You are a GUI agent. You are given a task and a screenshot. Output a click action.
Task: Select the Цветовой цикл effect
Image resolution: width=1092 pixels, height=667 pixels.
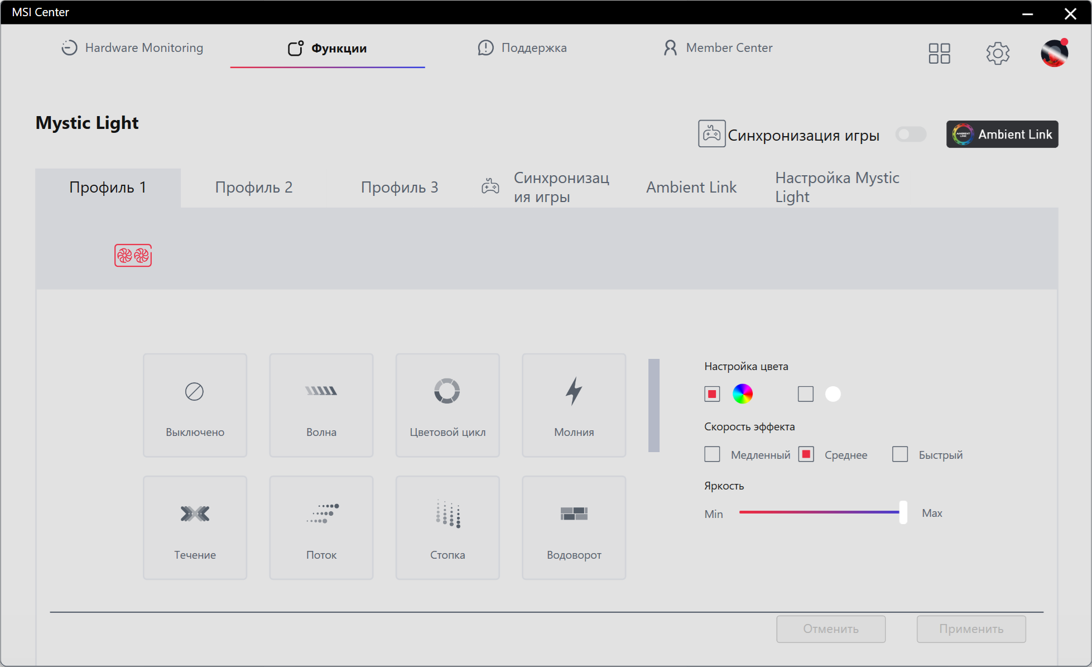pyautogui.click(x=447, y=405)
